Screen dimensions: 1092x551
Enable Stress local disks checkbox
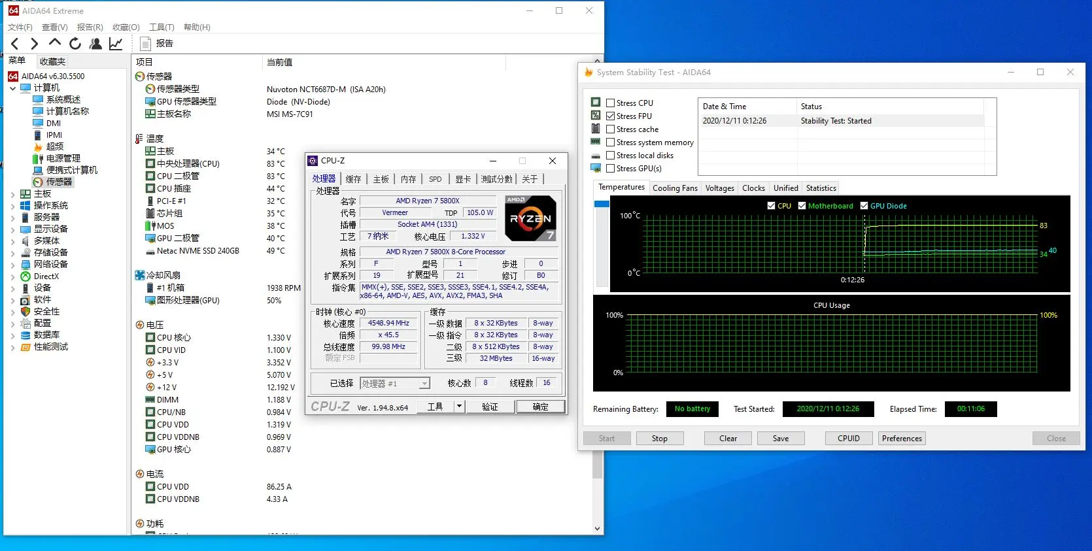(610, 156)
